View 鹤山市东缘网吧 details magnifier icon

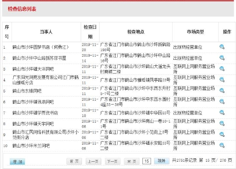pos(222,91)
